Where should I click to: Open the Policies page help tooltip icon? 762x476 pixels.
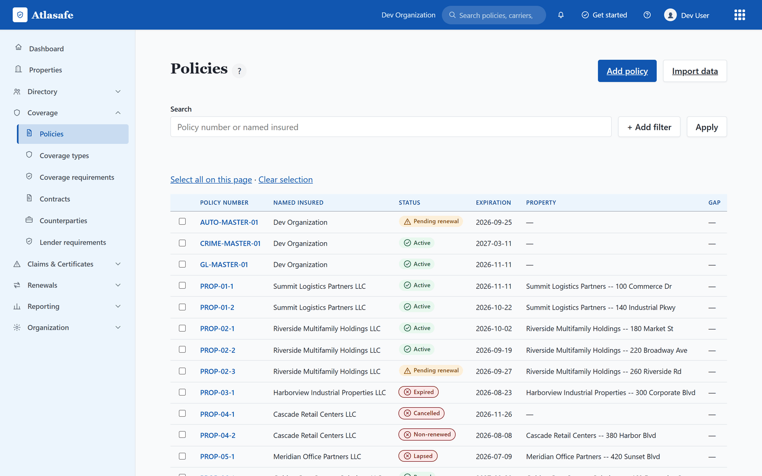[x=239, y=71]
